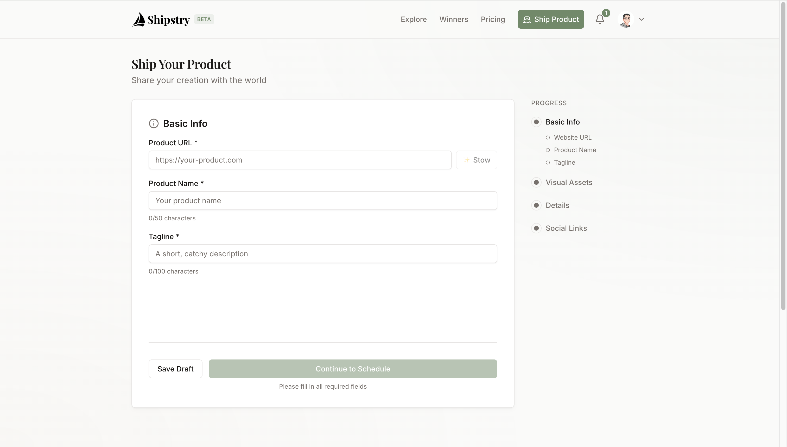Click the Shipstry sailboat logo

click(139, 19)
